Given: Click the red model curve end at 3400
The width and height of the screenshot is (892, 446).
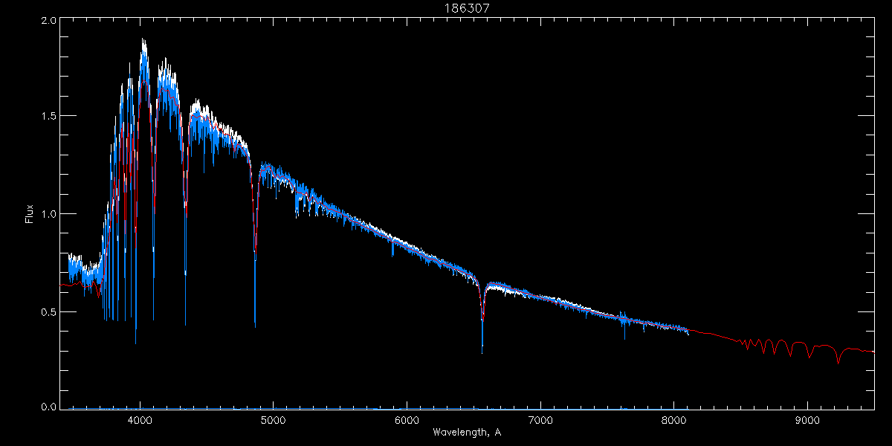Looking at the screenshot, I should pos(62,285).
